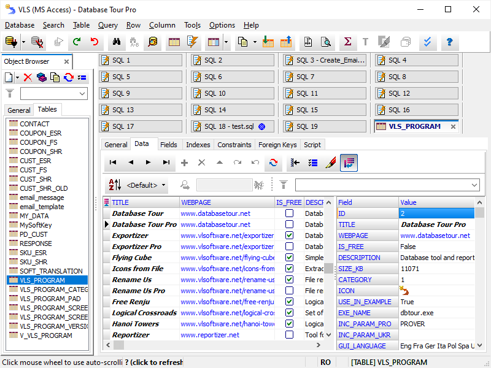Click the A-Z sort icon in data toolbar

115,185
